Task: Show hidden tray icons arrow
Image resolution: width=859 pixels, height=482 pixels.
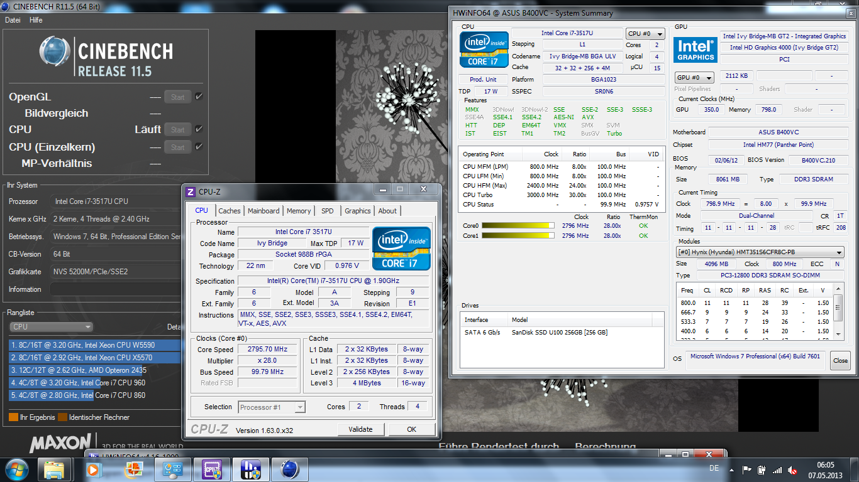Action: coord(732,469)
